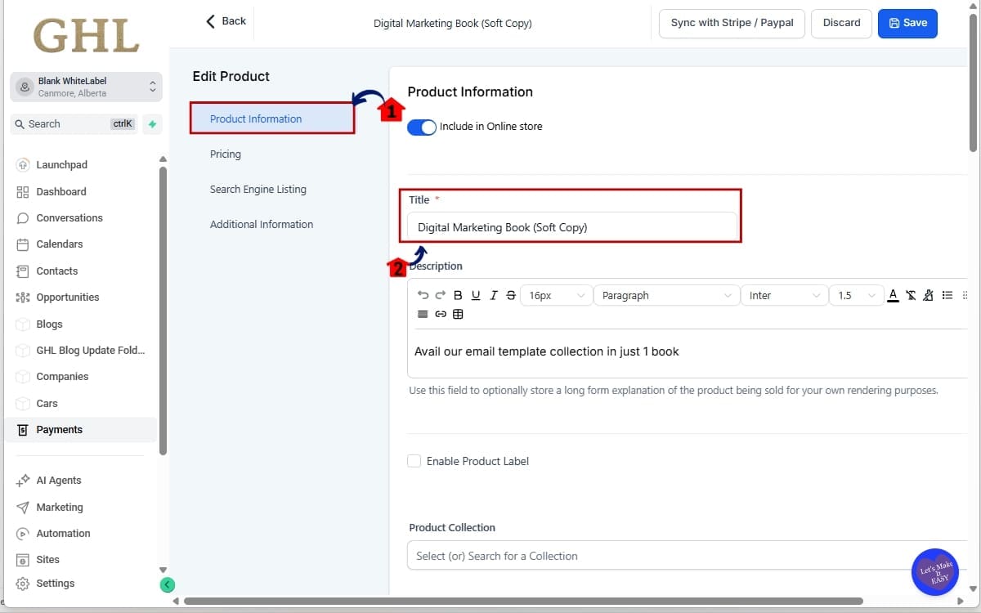Apply bold formatting to the description text
Viewport: 981px width, 613px height.
[x=458, y=295]
